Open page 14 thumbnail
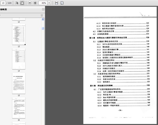Image resolution: width=158 pixels, height=125 pixels. [19, 59]
